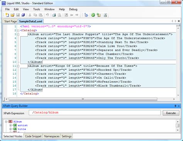The image size is (183, 141).
Task: Click the editor scroll right arrow
Action: tap(174, 99)
